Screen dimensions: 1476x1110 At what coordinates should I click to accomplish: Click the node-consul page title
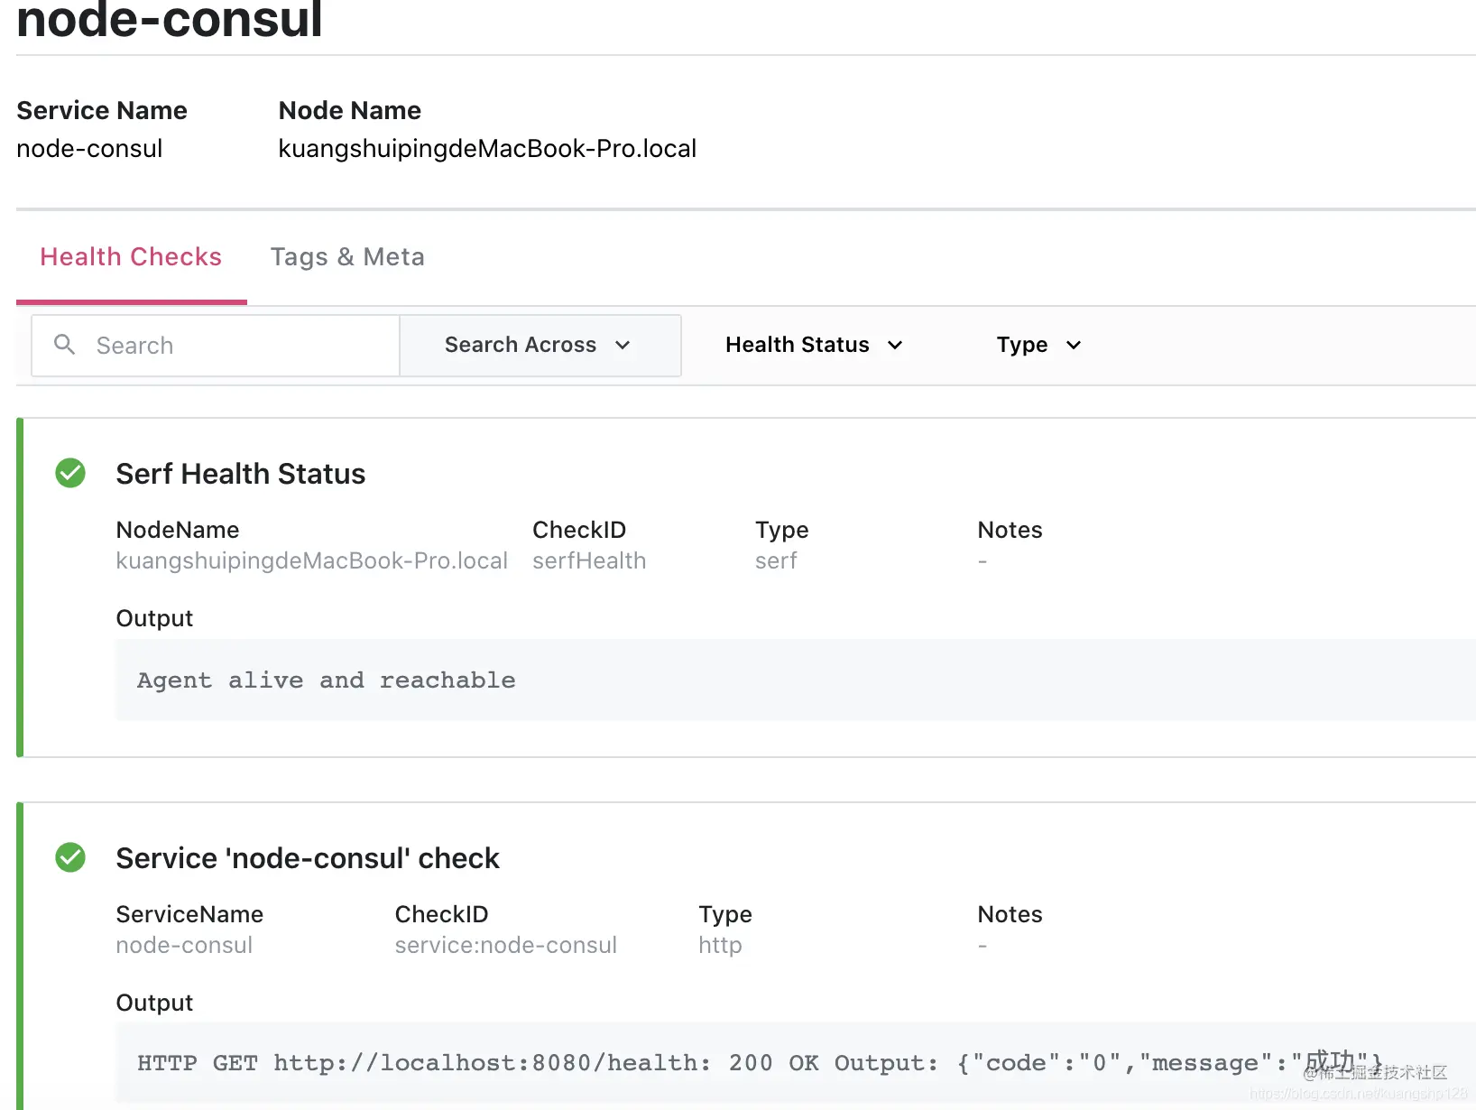(x=170, y=20)
